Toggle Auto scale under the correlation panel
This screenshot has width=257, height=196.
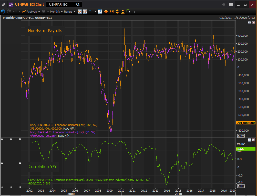click(x=241, y=186)
